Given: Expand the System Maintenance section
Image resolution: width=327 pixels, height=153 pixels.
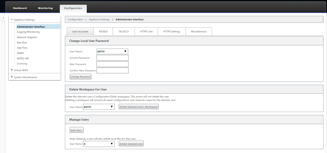Looking at the screenshot, I should [x=12, y=77].
